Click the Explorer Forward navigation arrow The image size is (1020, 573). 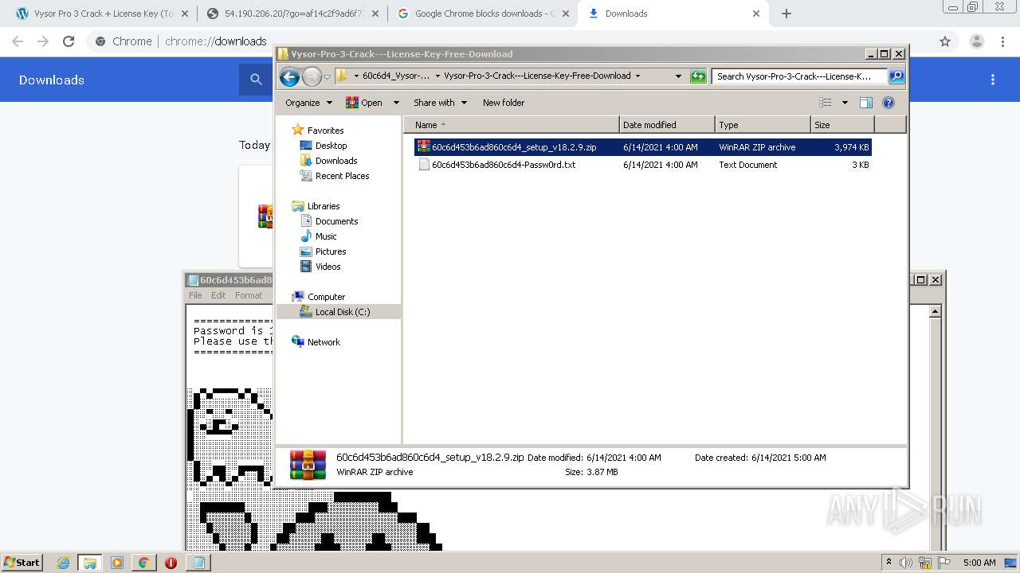312,76
